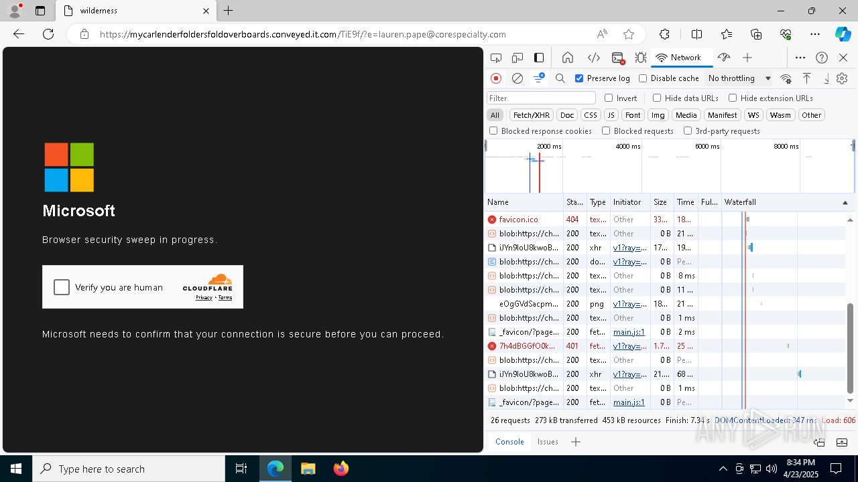The width and height of the screenshot is (858, 482).
Task: Click the browser address bar URL
Action: coord(303,34)
